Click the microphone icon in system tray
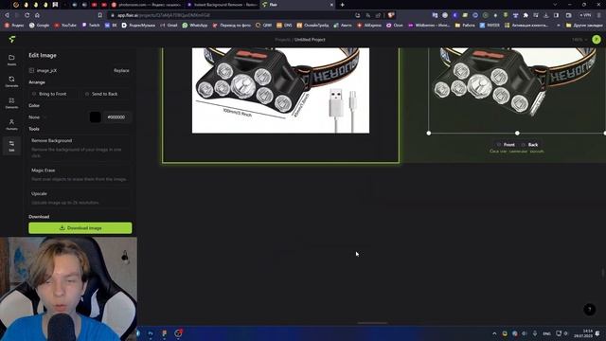Screen dimensions: 606x341 (x=535, y=333)
